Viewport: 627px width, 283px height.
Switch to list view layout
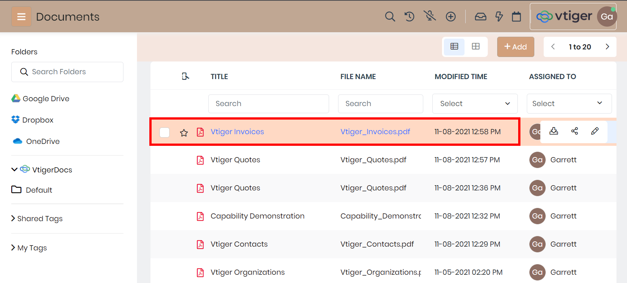click(x=454, y=46)
